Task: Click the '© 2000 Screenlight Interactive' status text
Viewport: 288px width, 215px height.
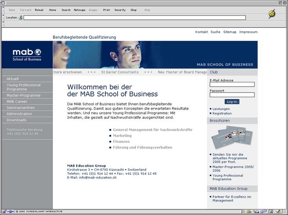Action: point(39,211)
